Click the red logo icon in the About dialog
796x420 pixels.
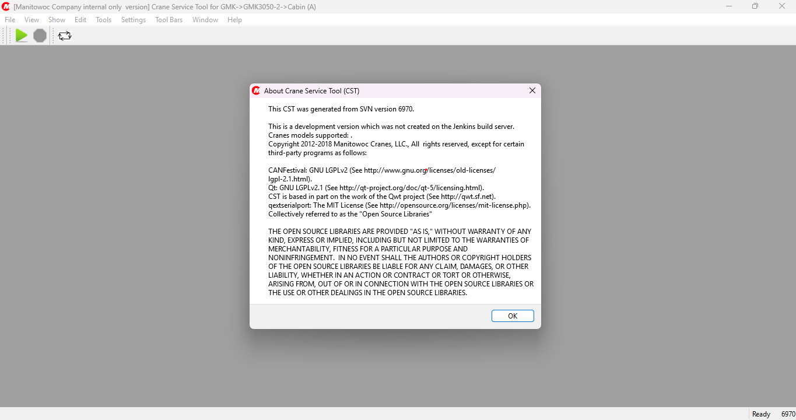pos(256,90)
